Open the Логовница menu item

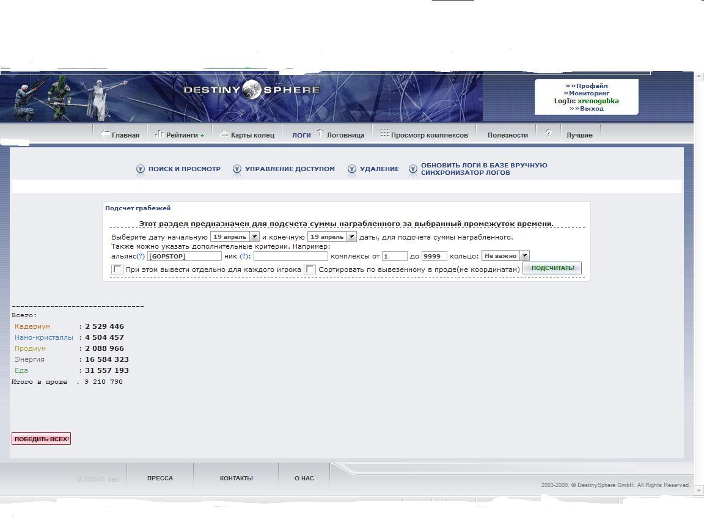click(345, 135)
